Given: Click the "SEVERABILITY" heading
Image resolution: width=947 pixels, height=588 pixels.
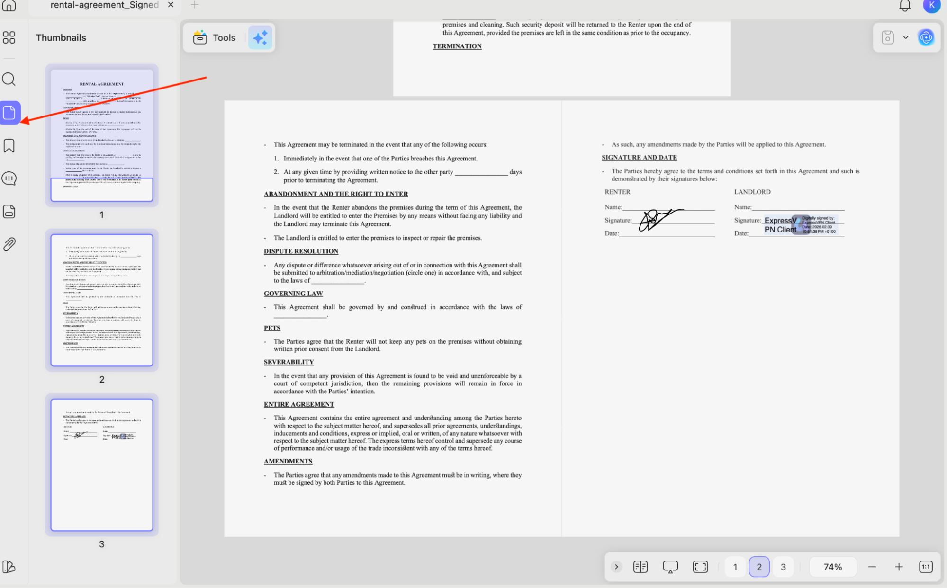Looking at the screenshot, I should click(x=289, y=362).
